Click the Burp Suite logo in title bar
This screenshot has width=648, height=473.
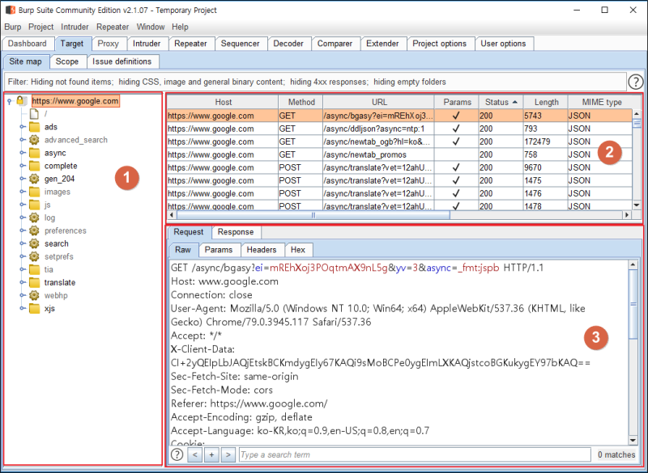click(10, 10)
